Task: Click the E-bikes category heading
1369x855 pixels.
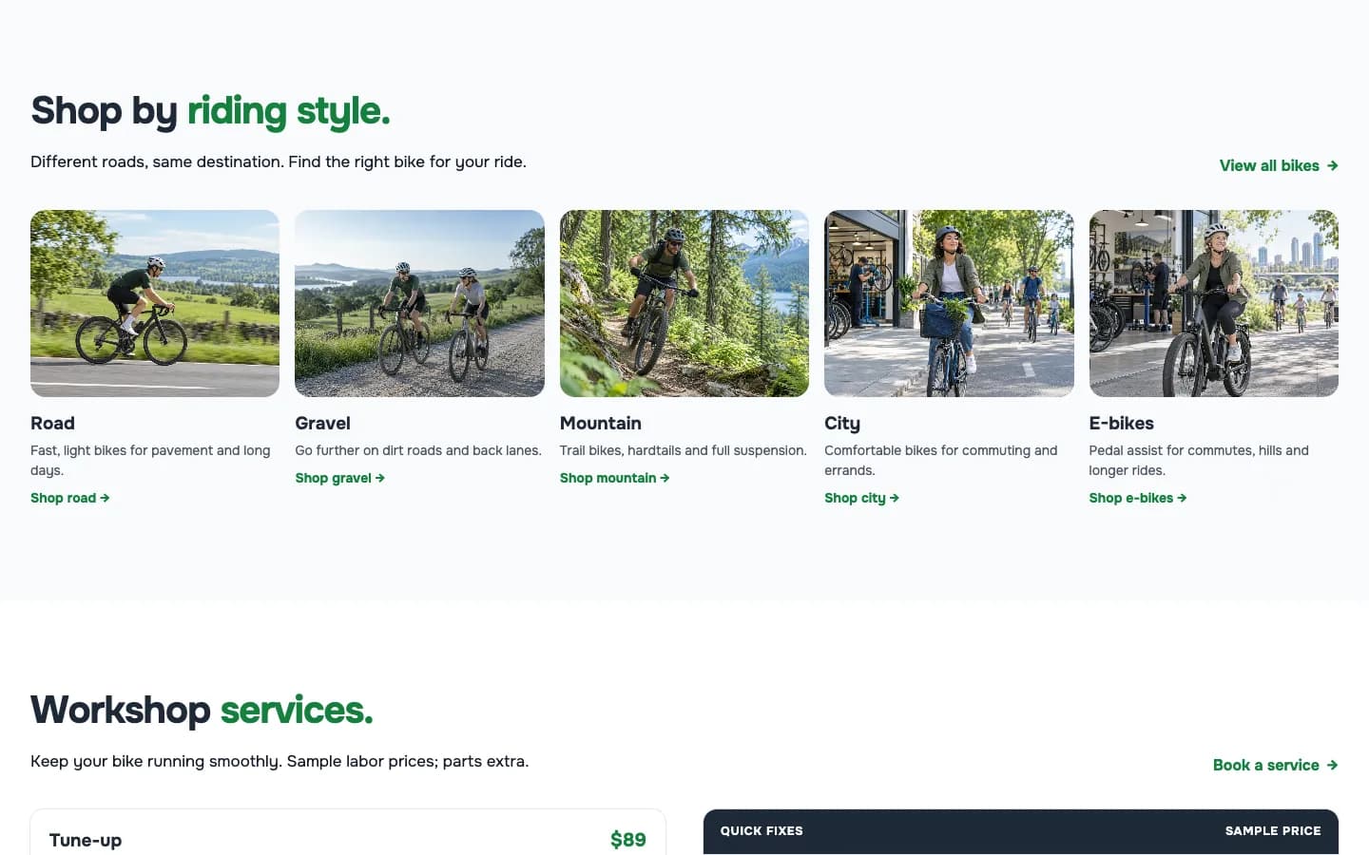Action: point(1122,423)
